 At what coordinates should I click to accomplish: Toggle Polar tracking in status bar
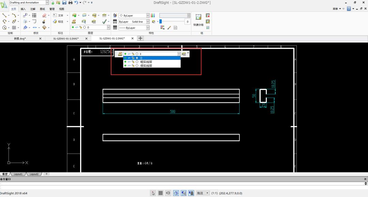176,193
